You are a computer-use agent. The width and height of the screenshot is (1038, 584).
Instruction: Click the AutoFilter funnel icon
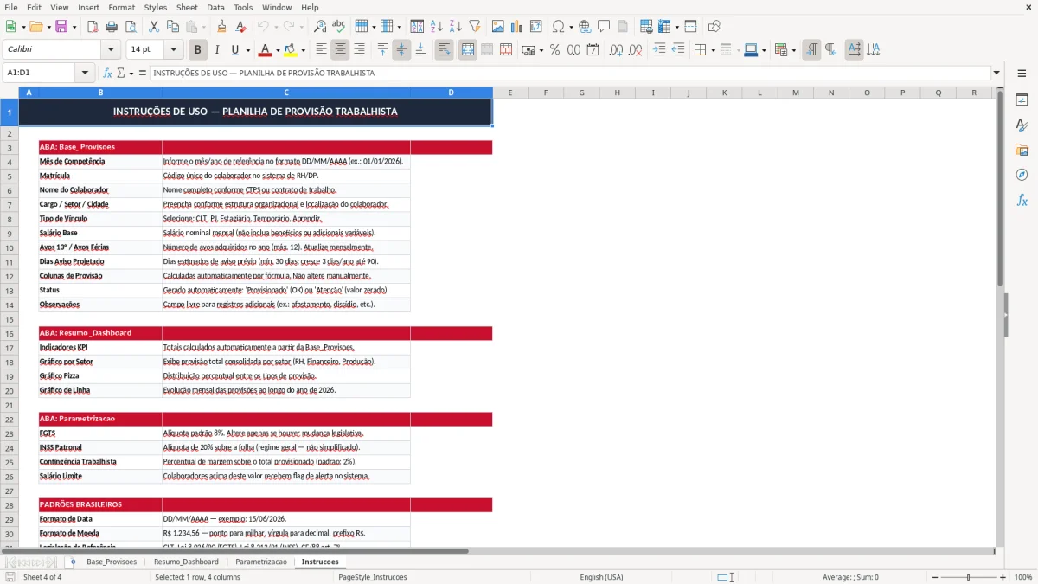pos(474,27)
